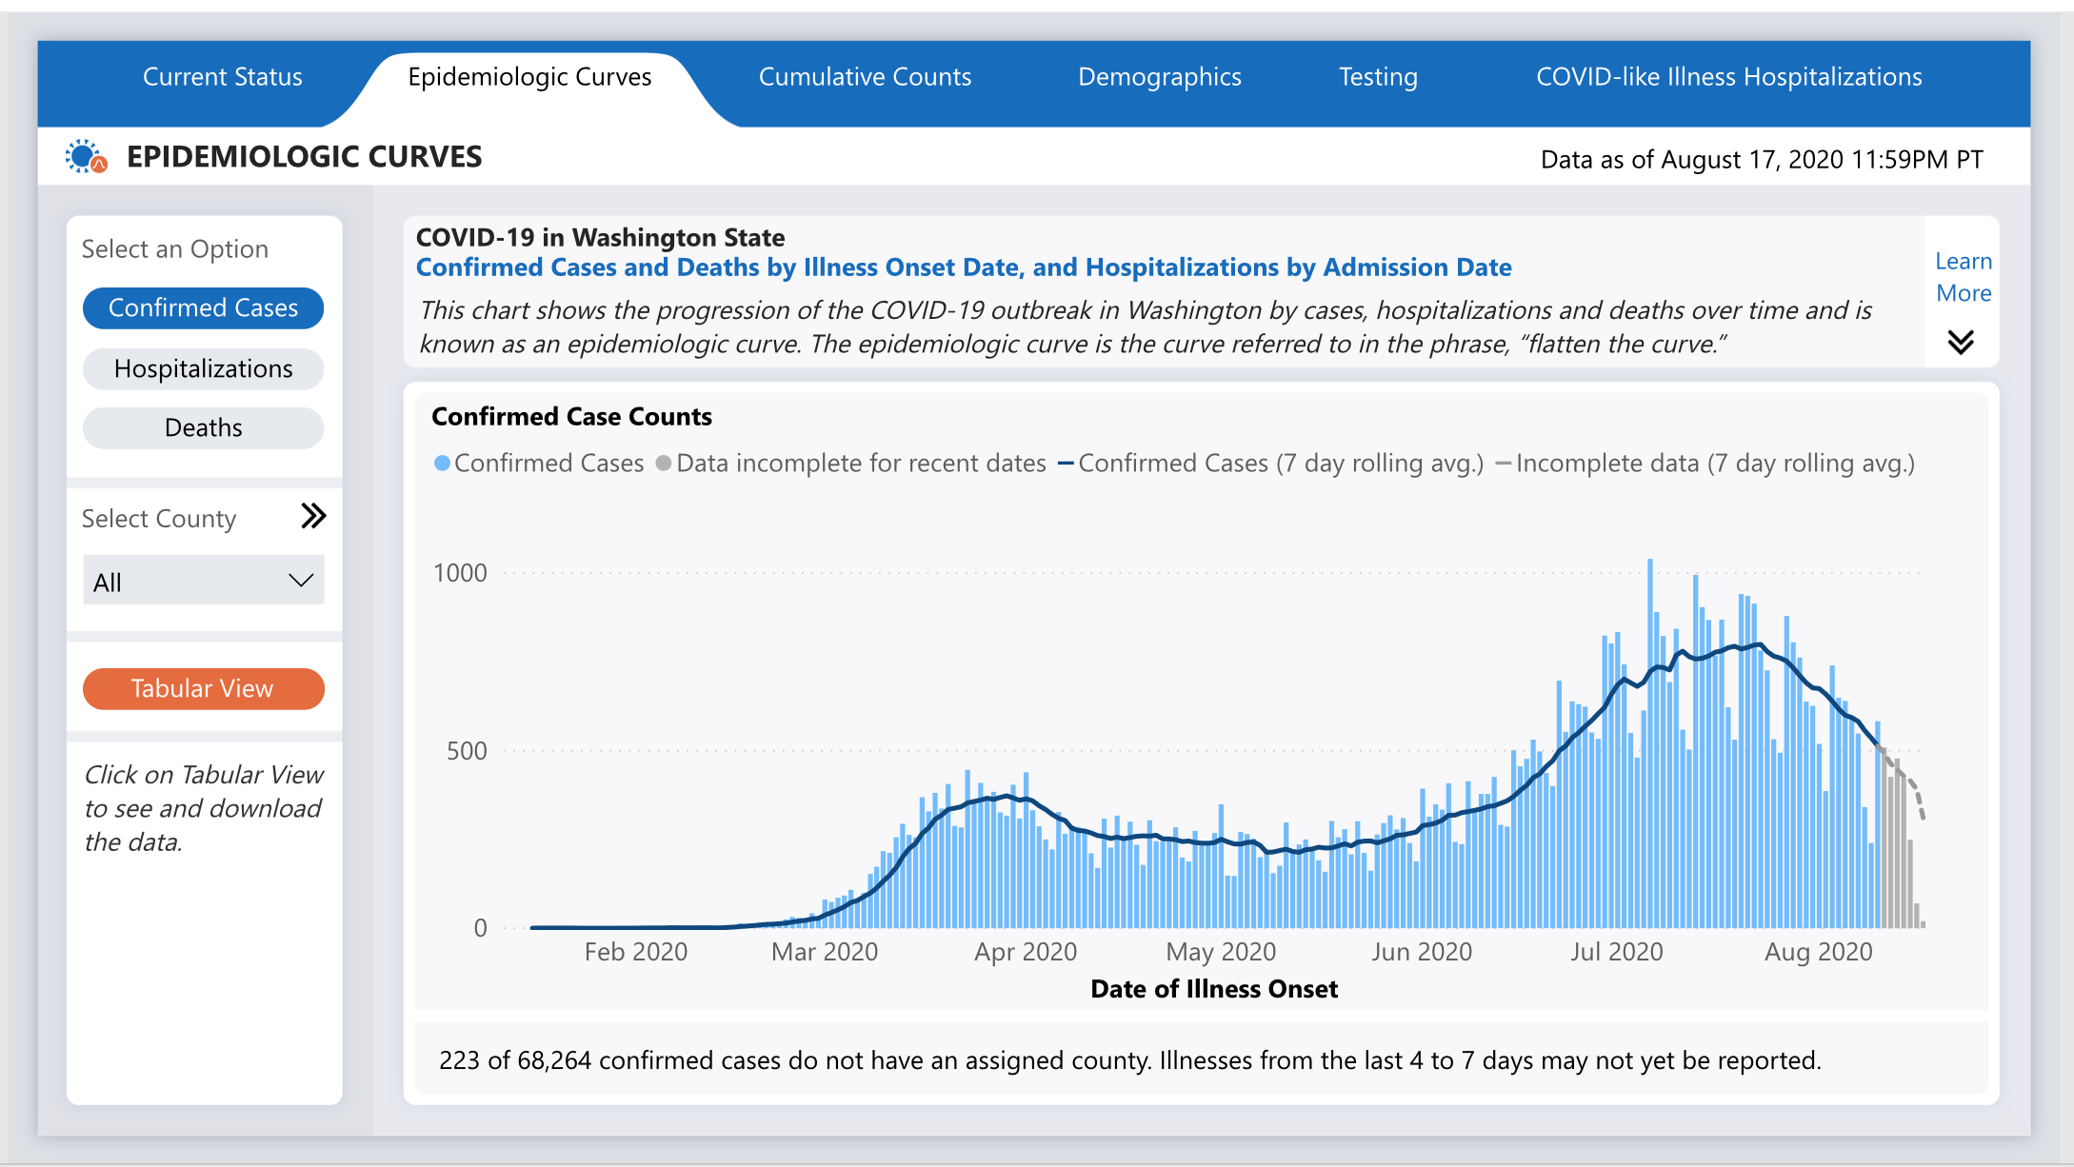Screen dimensions: 2074x1167
Task: Select the Confirmed Cases option
Action: click(203, 308)
